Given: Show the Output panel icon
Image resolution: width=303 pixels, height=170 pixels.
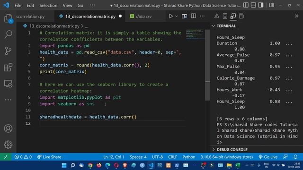Looking at the screenshot, I should [225, 16].
